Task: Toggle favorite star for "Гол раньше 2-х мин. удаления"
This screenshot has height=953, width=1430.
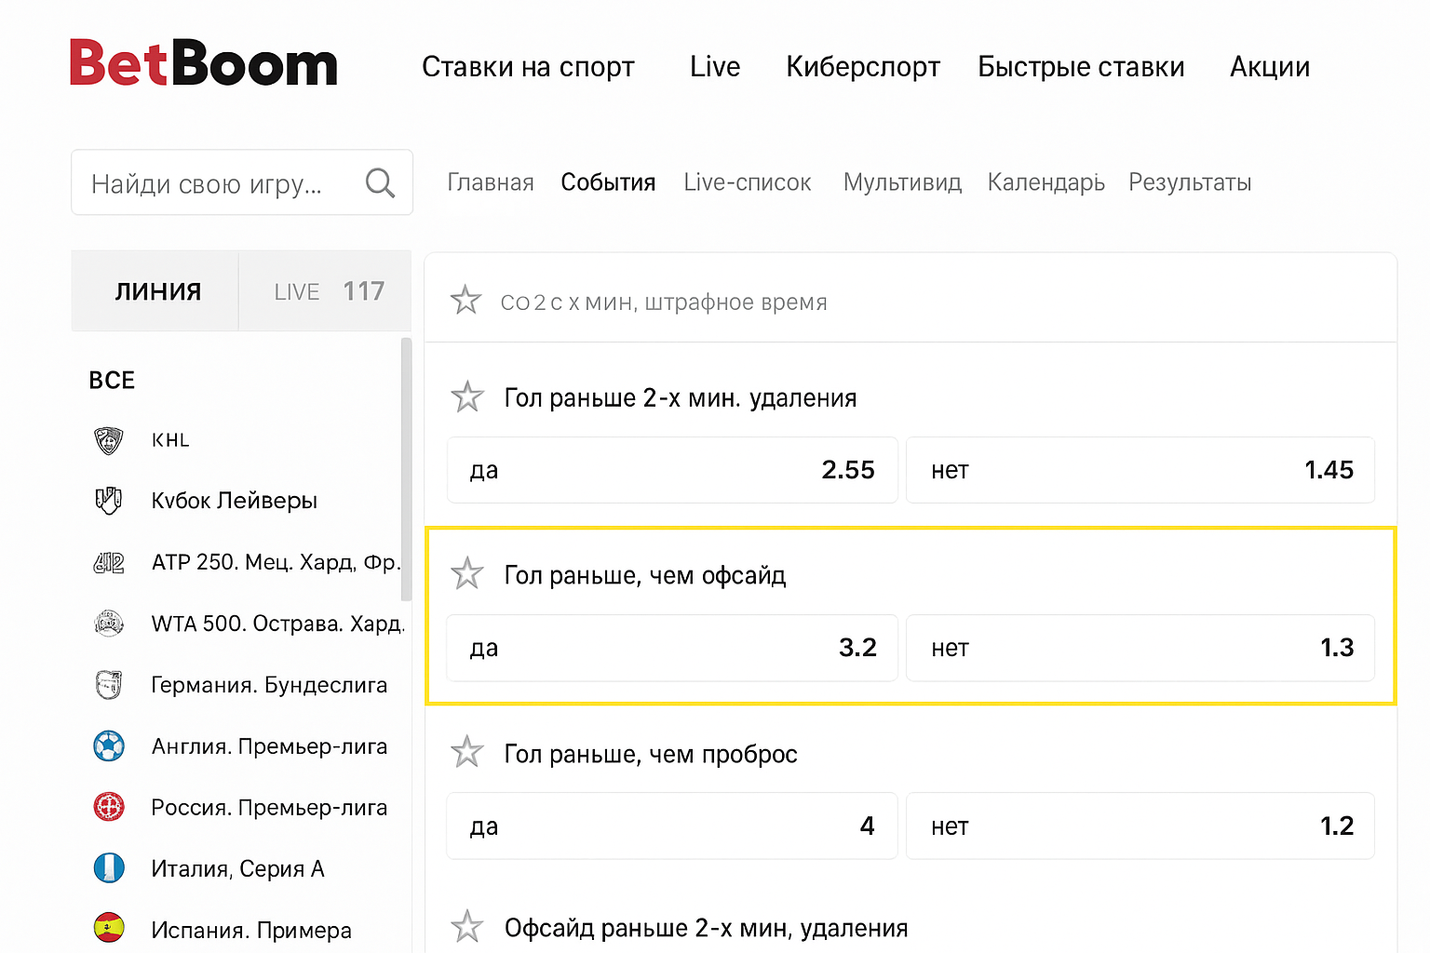Action: (x=467, y=397)
